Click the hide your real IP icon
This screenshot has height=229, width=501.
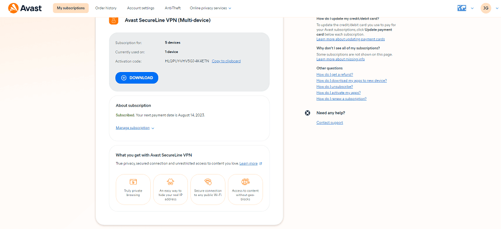coord(171,182)
